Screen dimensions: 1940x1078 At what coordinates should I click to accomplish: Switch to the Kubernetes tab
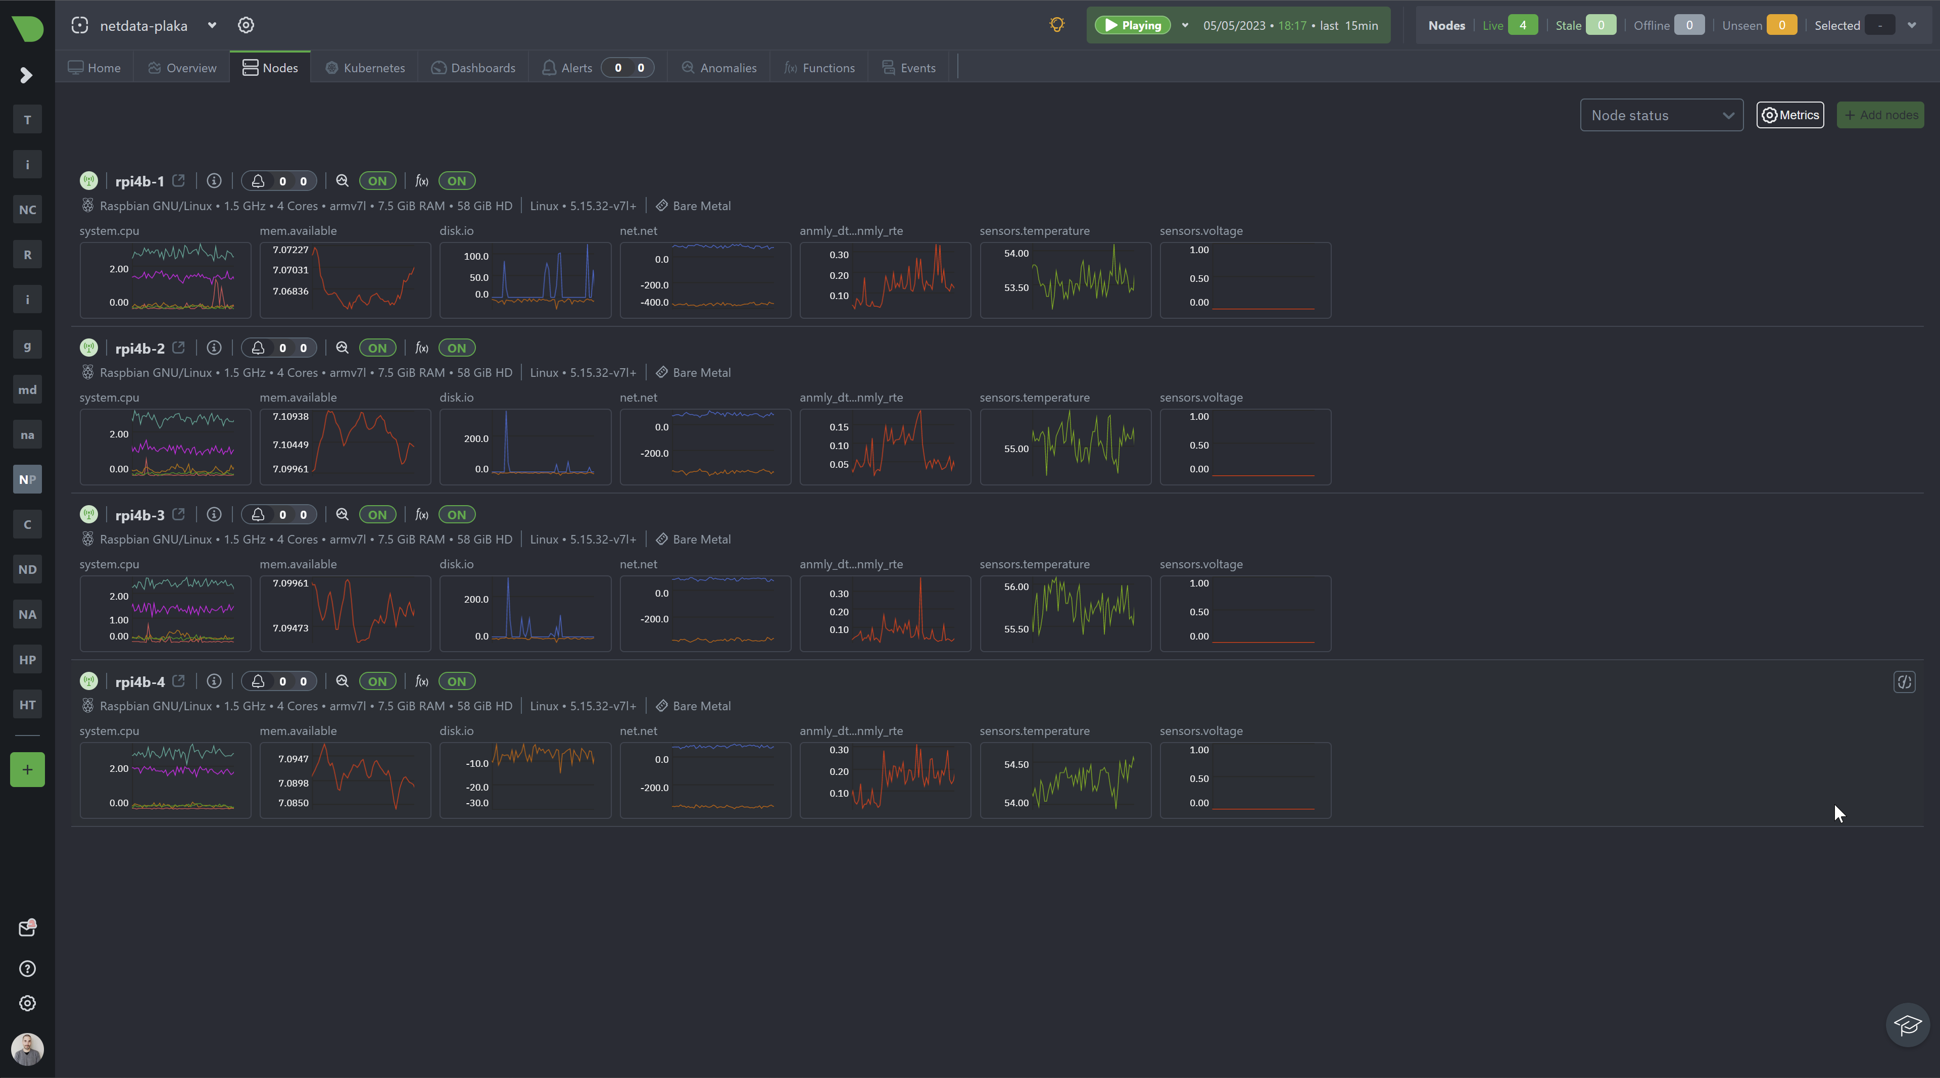364,67
